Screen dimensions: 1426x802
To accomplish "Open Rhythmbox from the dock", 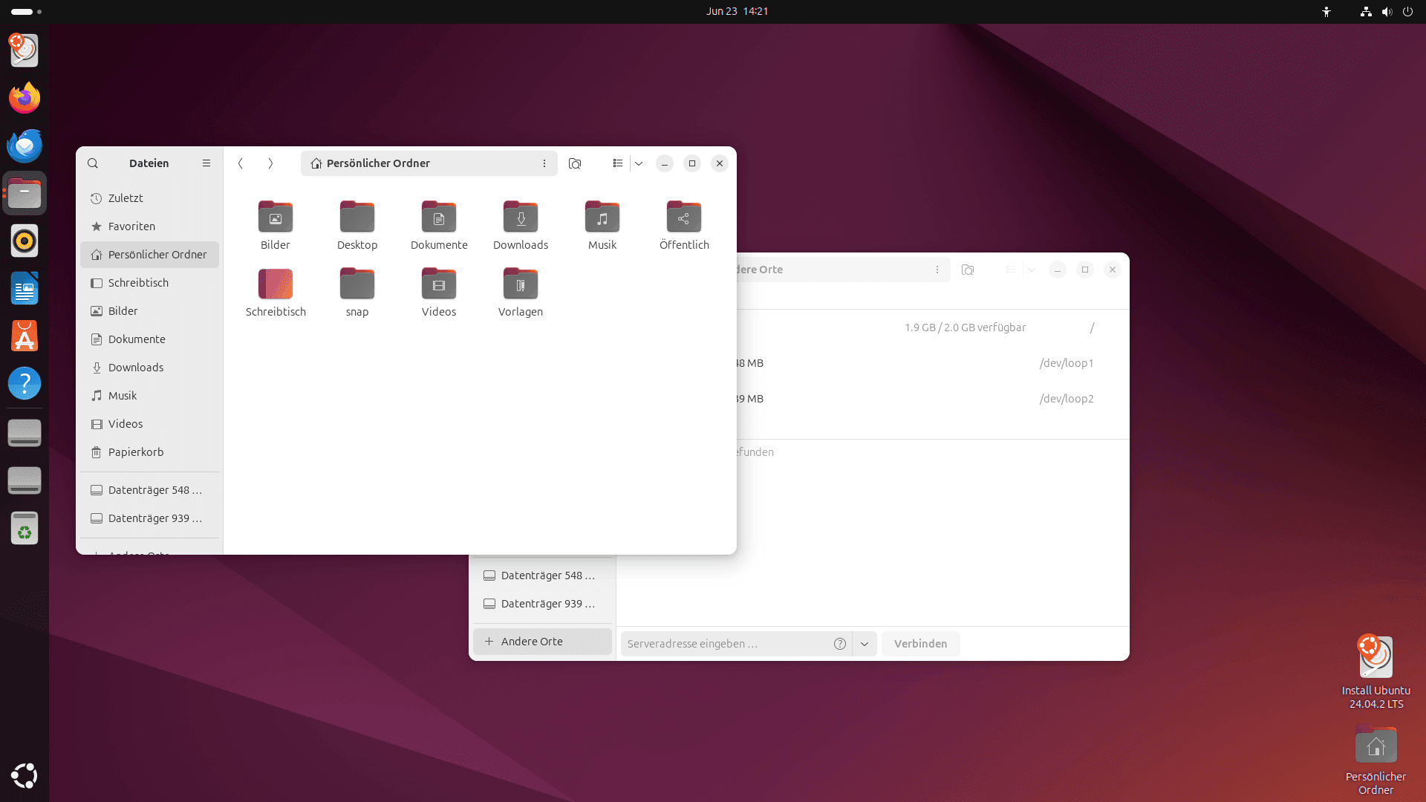I will click(x=25, y=241).
